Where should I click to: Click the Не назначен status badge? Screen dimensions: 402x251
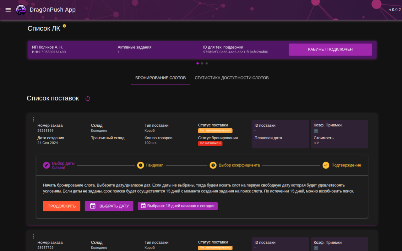tap(210, 143)
